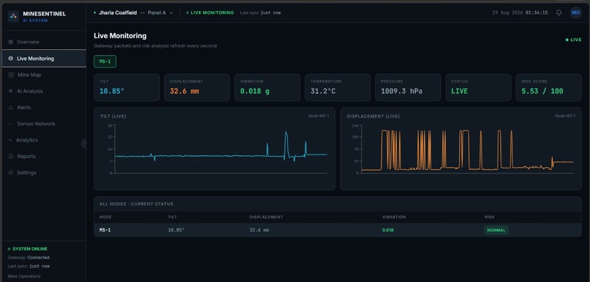Open the MO user avatar menu
The width and height of the screenshot is (590, 282).
point(575,12)
